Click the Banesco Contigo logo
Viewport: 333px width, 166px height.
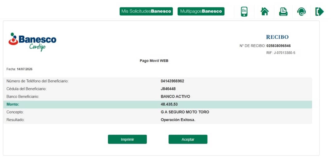point(32,42)
